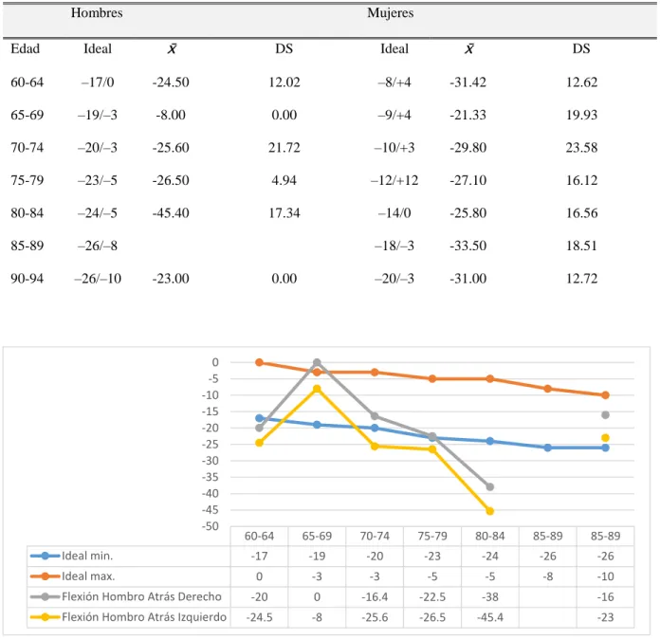The width and height of the screenshot is (660, 640).
Task: Click y-axis label '-25'
Action: [x=210, y=445]
